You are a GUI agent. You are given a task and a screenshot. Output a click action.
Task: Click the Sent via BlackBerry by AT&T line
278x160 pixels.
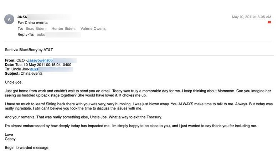pyautogui.click(x=29, y=50)
